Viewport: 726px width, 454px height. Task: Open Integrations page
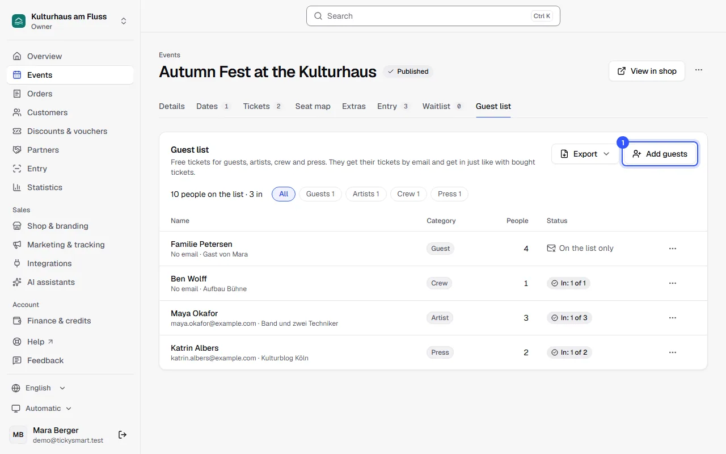(x=70, y=263)
